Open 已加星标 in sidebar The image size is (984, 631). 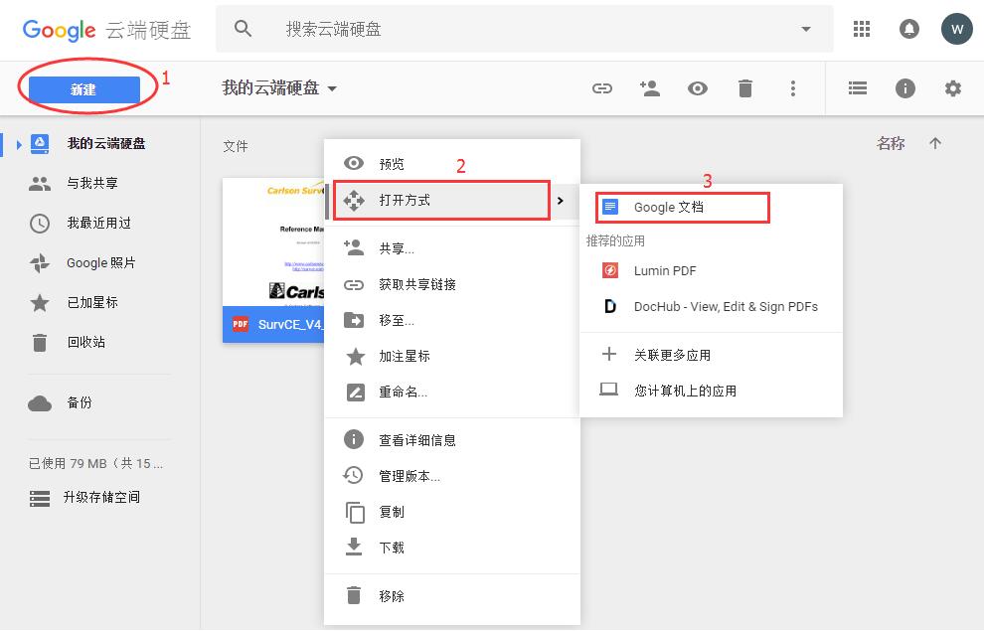pos(92,302)
